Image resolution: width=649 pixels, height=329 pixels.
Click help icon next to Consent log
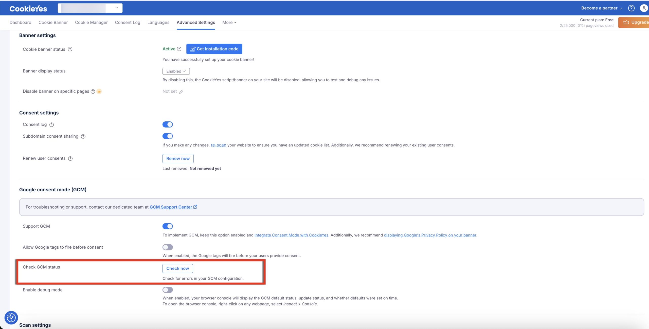52,124
